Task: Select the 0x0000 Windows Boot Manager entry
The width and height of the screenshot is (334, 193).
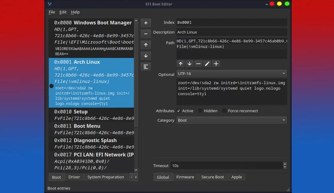Action: click(x=91, y=38)
